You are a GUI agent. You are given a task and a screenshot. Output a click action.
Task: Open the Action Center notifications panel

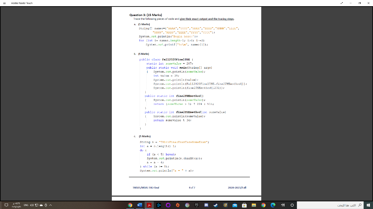7,205
